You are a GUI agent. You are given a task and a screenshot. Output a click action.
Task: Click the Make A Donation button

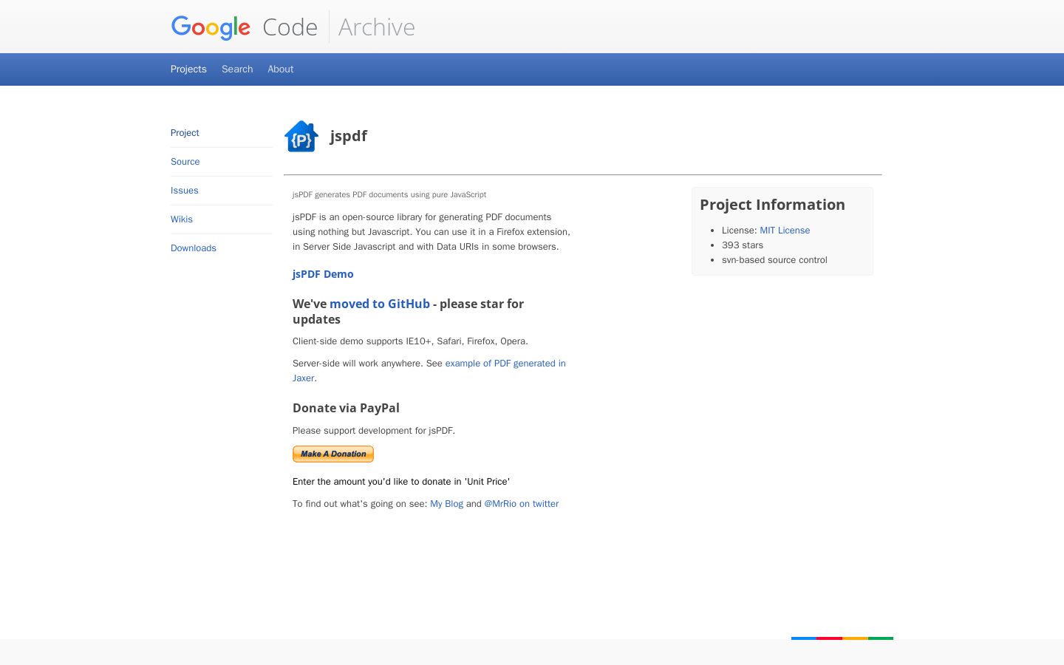coord(333,454)
